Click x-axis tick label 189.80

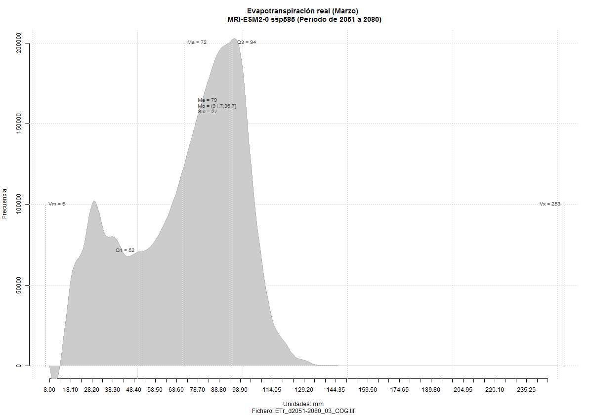[431, 390]
